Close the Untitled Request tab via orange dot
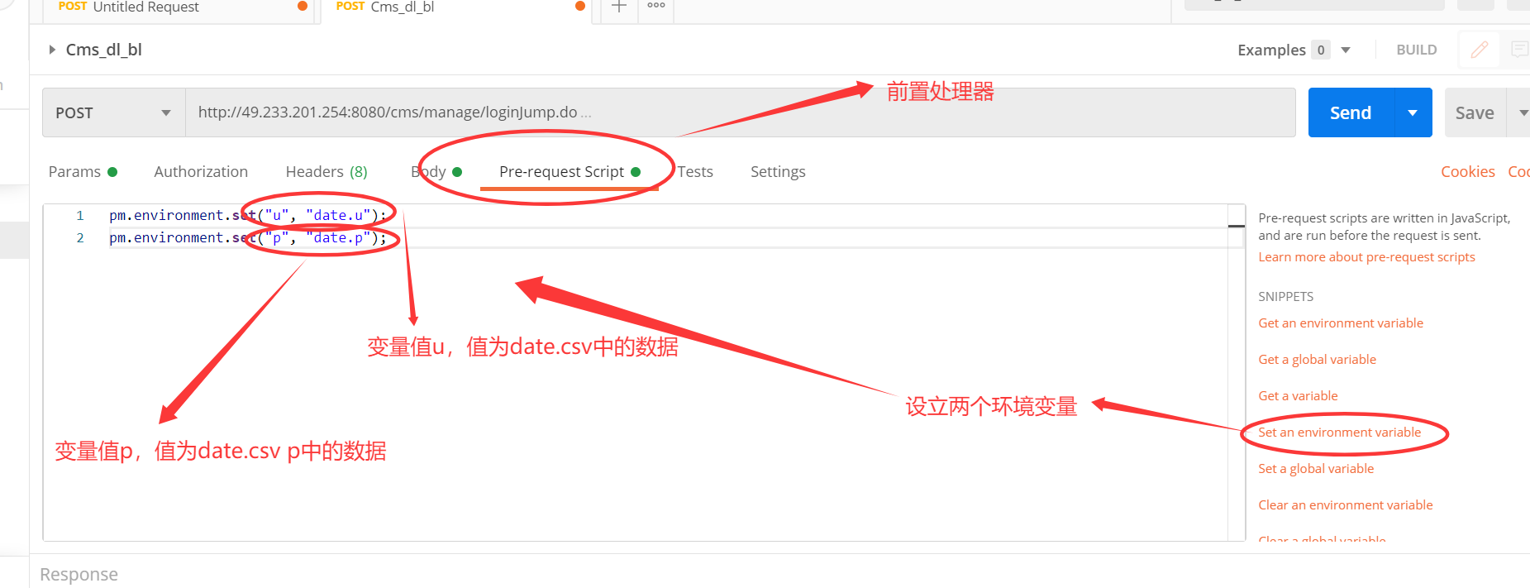This screenshot has height=588, width=1530. point(303,6)
